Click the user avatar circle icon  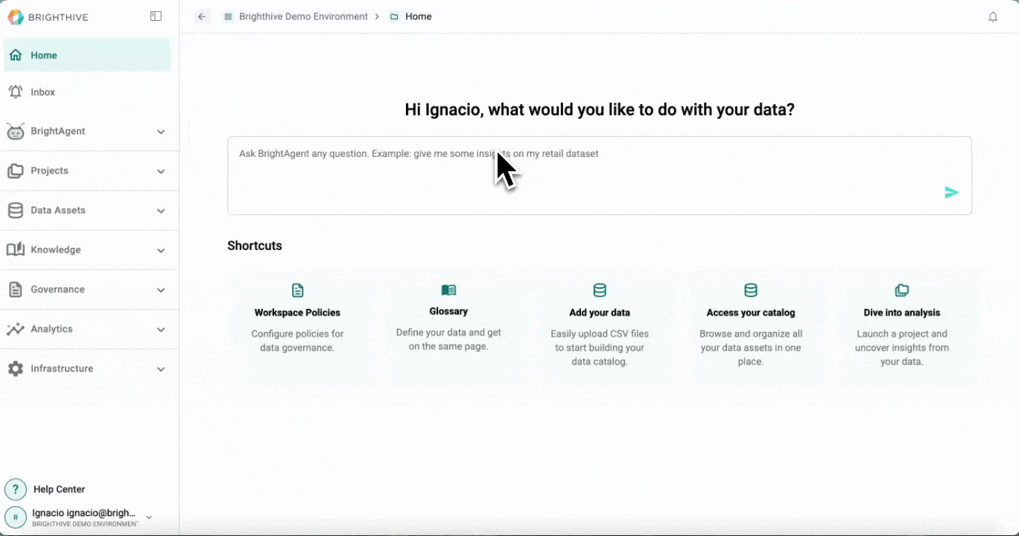pos(16,517)
